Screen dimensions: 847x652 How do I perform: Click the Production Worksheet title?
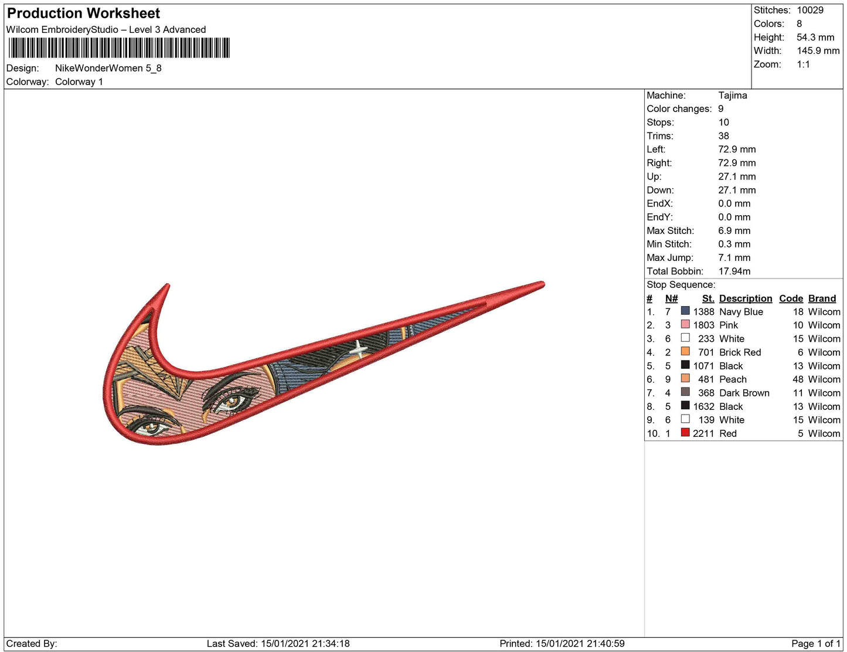tap(83, 13)
